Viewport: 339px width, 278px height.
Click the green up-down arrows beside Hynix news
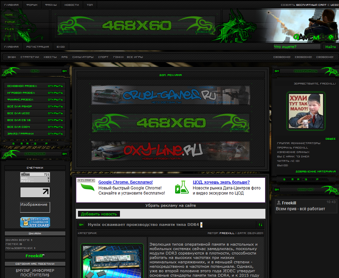pos(261,225)
